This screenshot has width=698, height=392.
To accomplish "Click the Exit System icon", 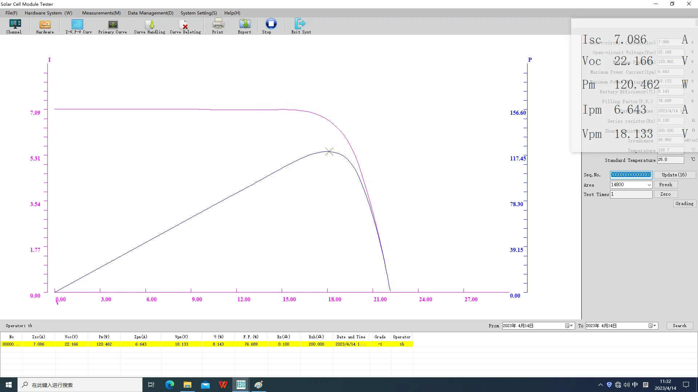I will coord(301,26).
